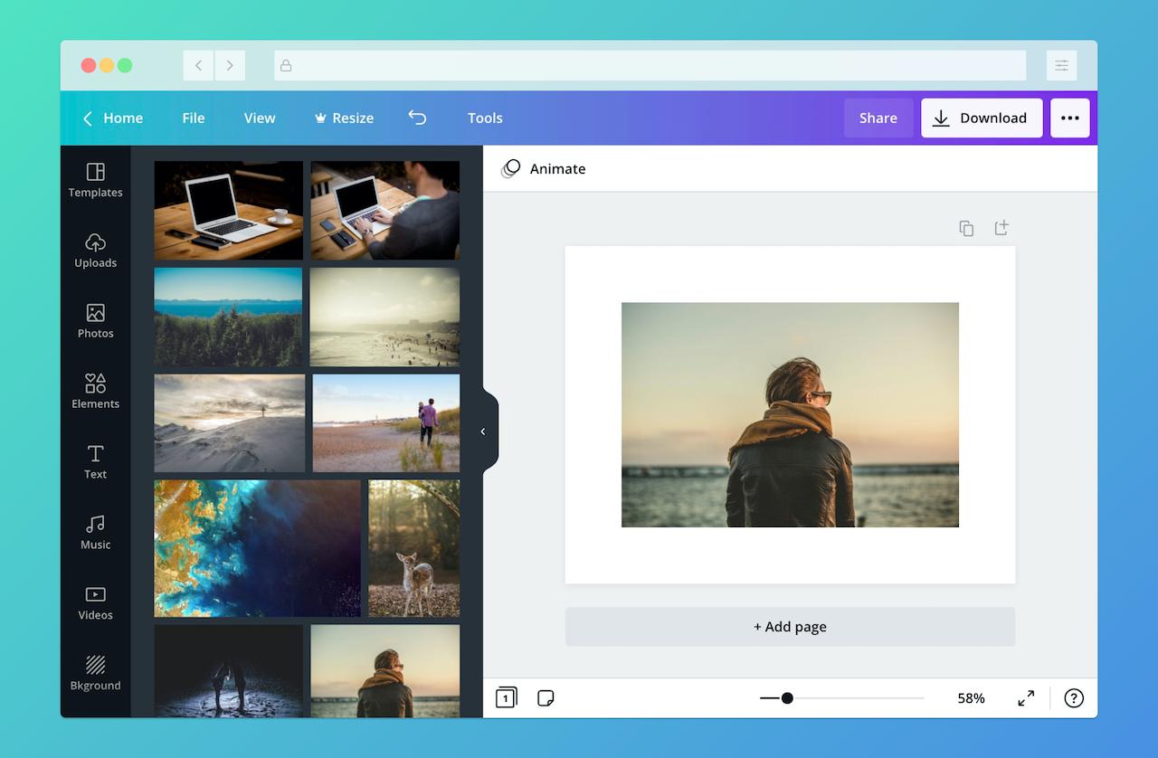Open the Uploads panel

pyautogui.click(x=95, y=251)
